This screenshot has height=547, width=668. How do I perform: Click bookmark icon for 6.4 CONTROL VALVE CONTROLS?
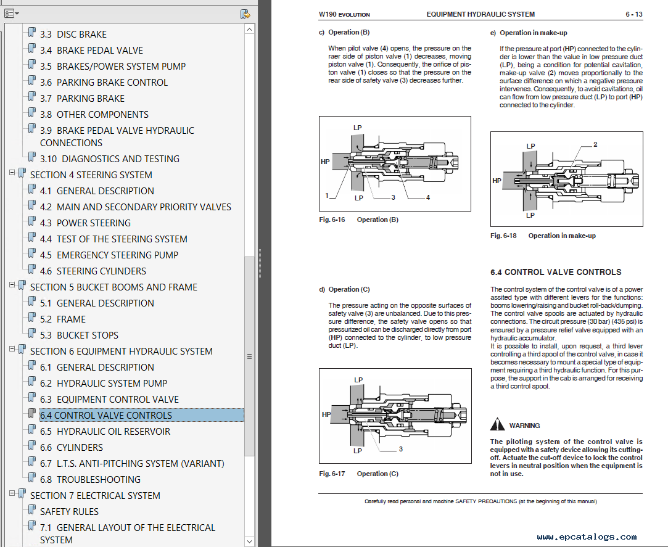point(32,414)
